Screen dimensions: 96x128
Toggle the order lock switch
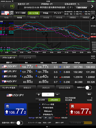(88, 88)
